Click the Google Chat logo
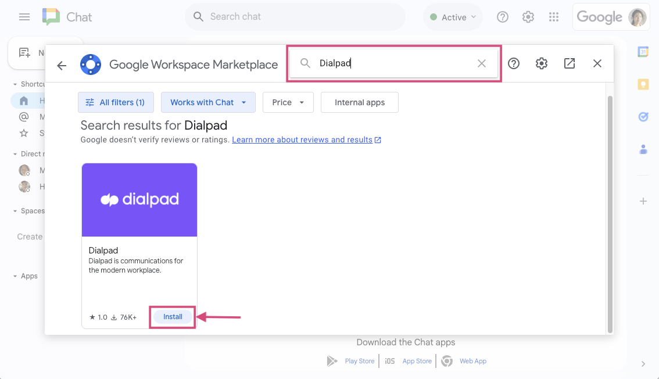 [x=51, y=17]
